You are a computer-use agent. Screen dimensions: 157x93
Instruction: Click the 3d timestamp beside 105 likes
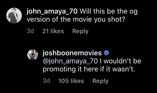coord(46,81)
